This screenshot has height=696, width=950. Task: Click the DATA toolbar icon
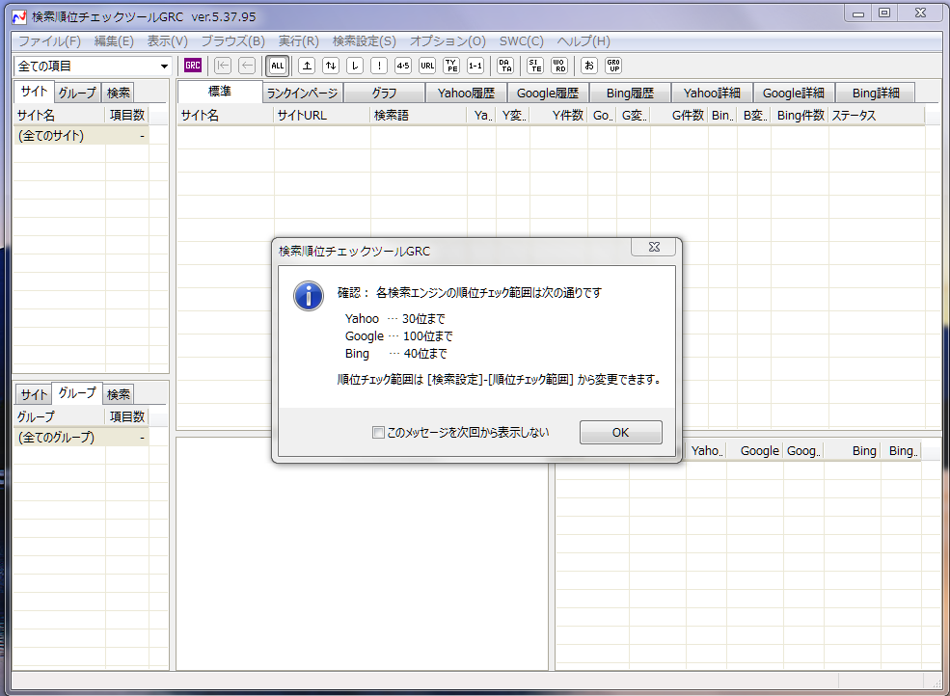505,66
